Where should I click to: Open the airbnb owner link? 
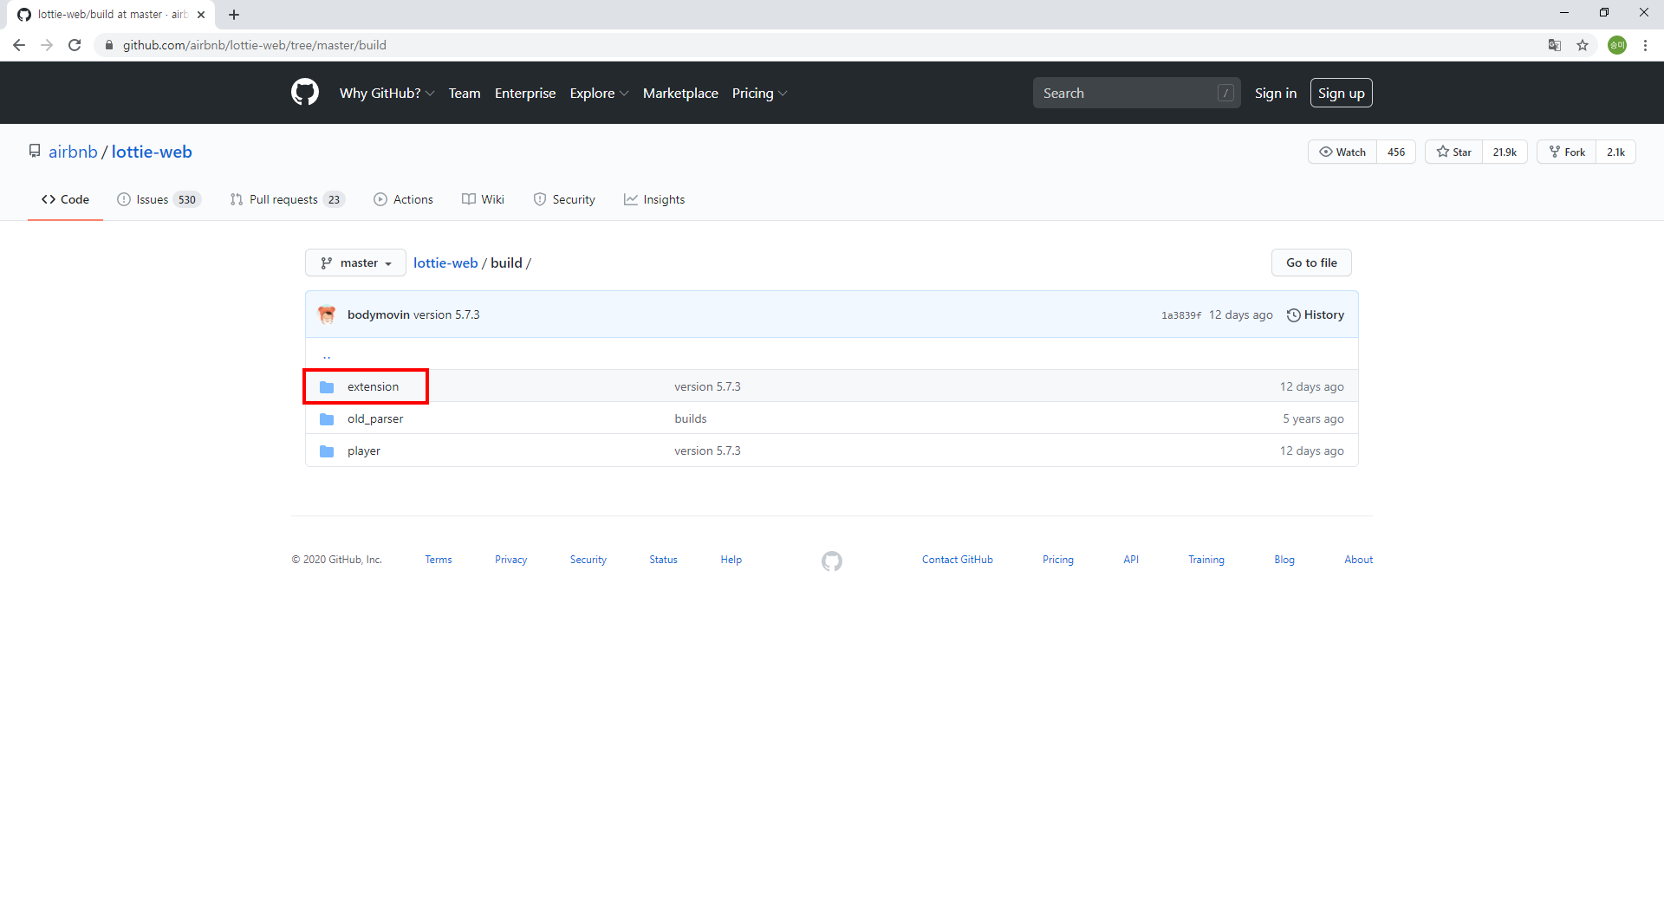click(x=73, y=152)
